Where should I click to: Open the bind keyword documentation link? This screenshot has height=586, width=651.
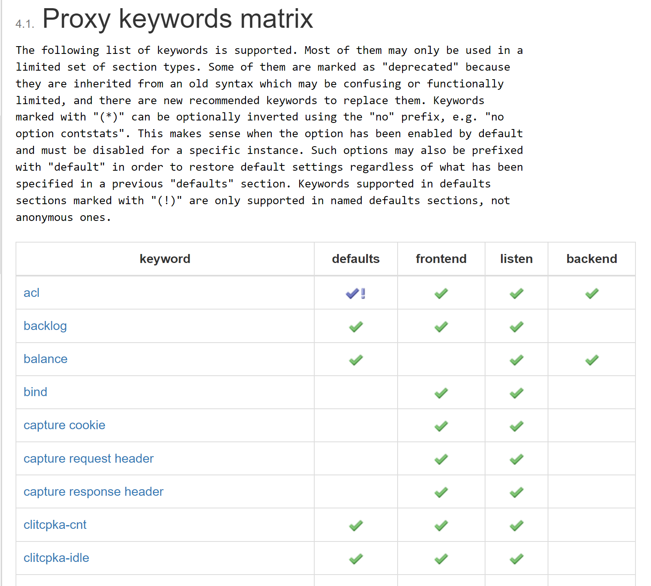(35, 392)
